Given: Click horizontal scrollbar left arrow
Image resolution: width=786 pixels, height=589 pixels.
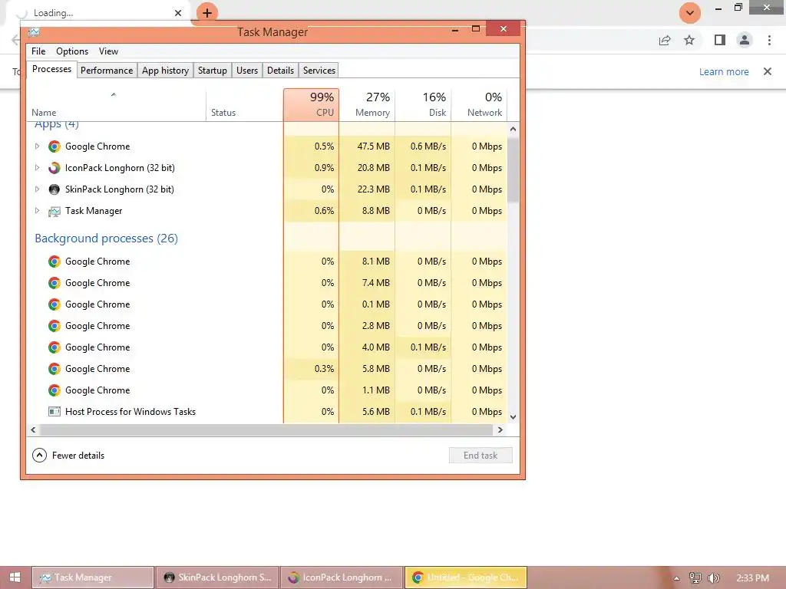Looking at the screenshot, I should click(33, 429).
